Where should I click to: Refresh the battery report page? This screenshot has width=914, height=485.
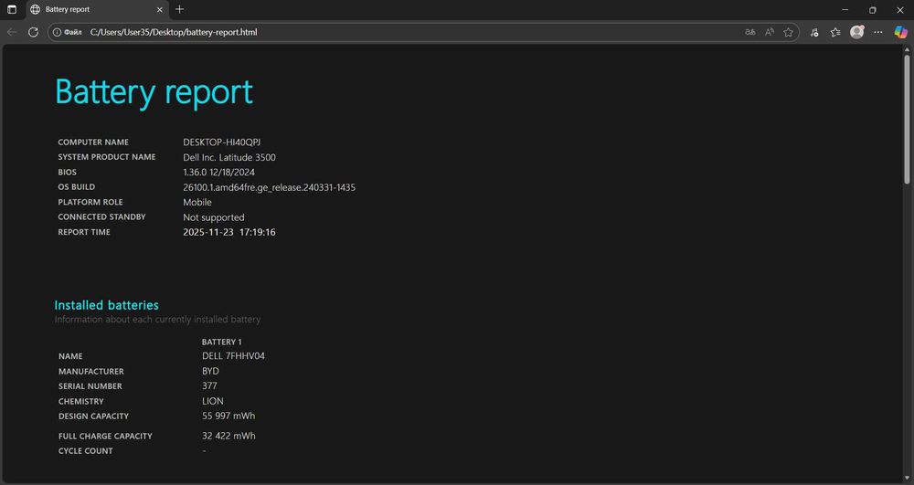click(33, 32)
